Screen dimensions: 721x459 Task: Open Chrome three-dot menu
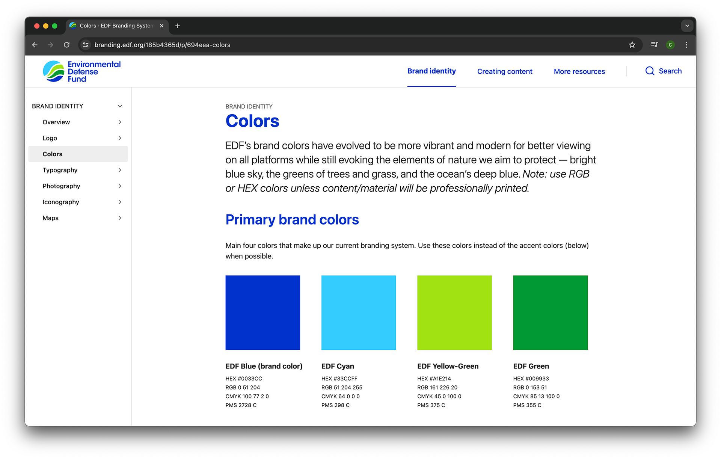[686, 45]
